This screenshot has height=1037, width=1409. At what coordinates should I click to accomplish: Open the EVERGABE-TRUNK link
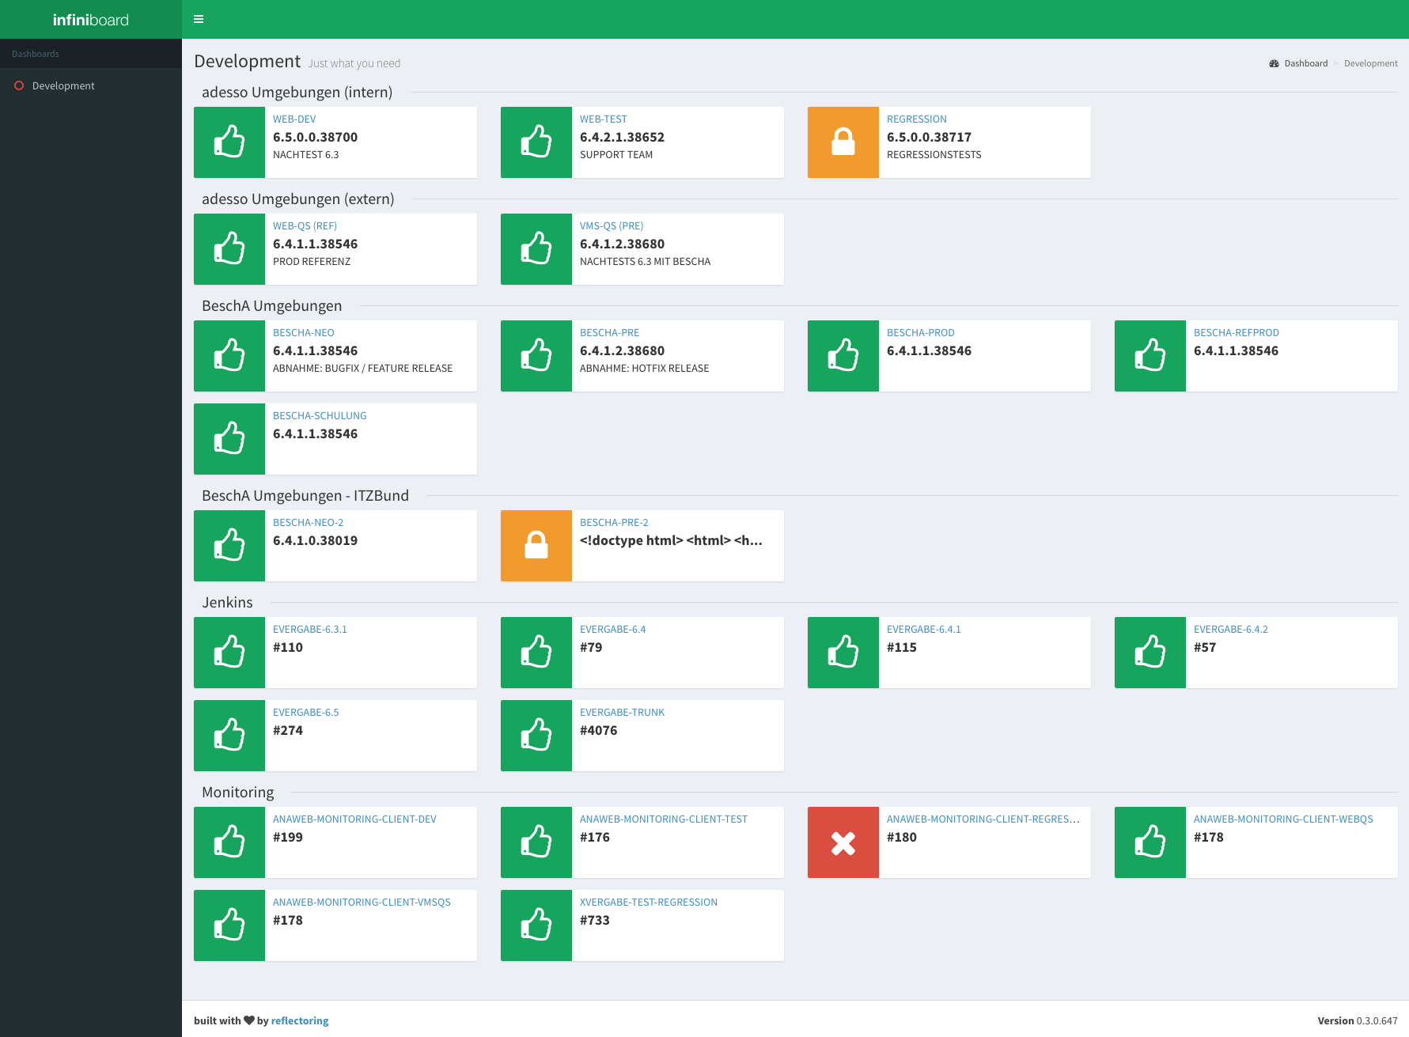click(623, 713)
